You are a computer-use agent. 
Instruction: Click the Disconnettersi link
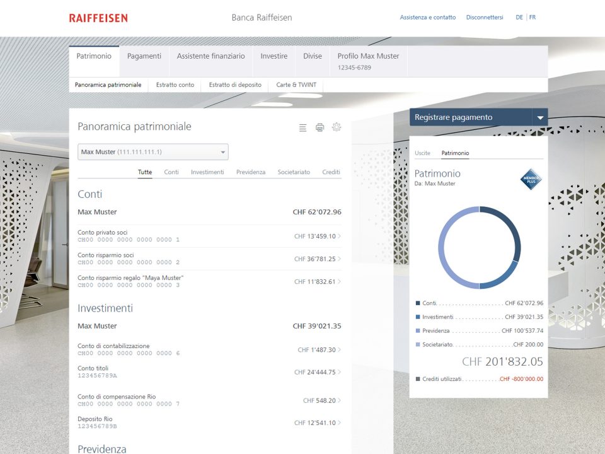pos(485,18)
